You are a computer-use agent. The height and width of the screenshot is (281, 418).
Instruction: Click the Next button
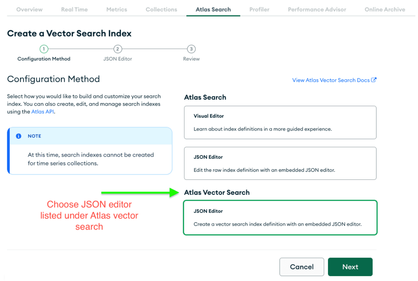click(350, 267)
